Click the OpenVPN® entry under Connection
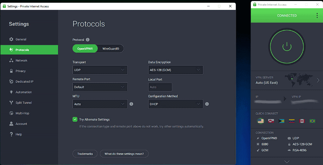 coord(269,138)
